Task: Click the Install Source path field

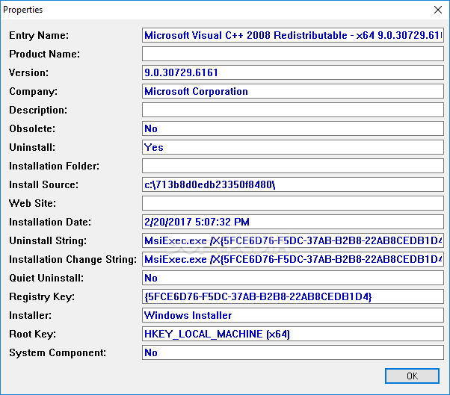Action: 293,184
